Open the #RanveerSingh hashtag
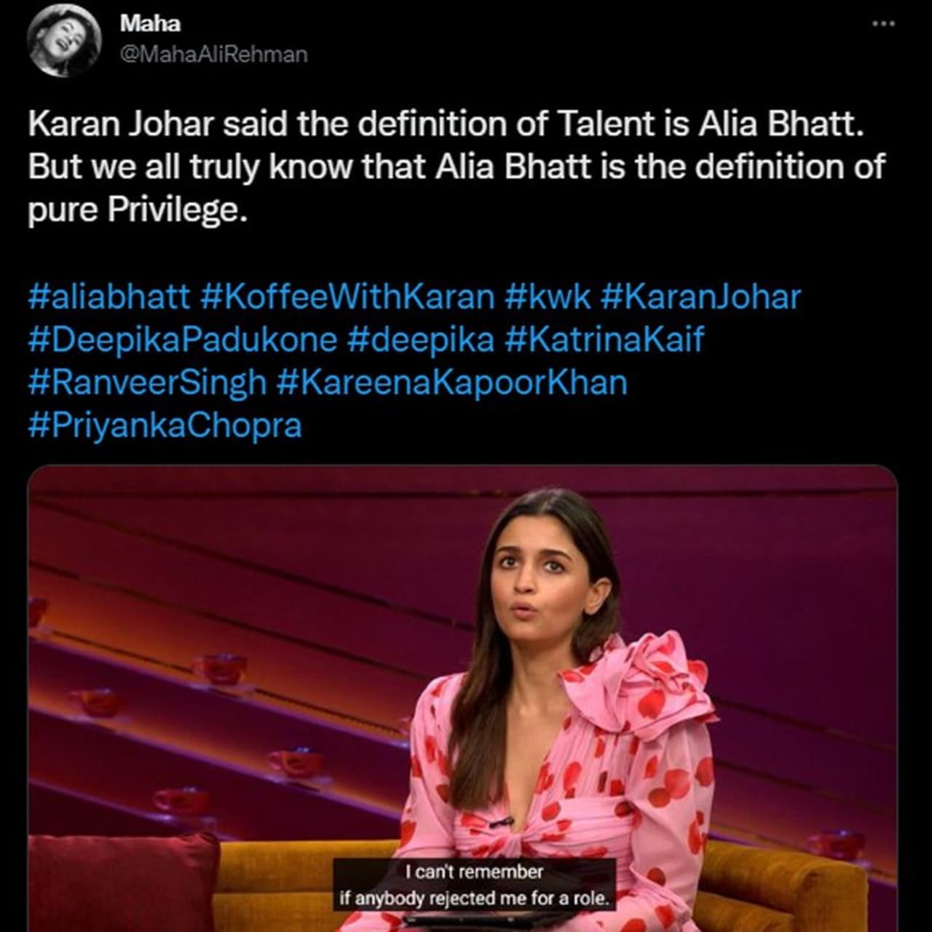Image resolution: width=932 pixels, height=932 pixels. 147,382
